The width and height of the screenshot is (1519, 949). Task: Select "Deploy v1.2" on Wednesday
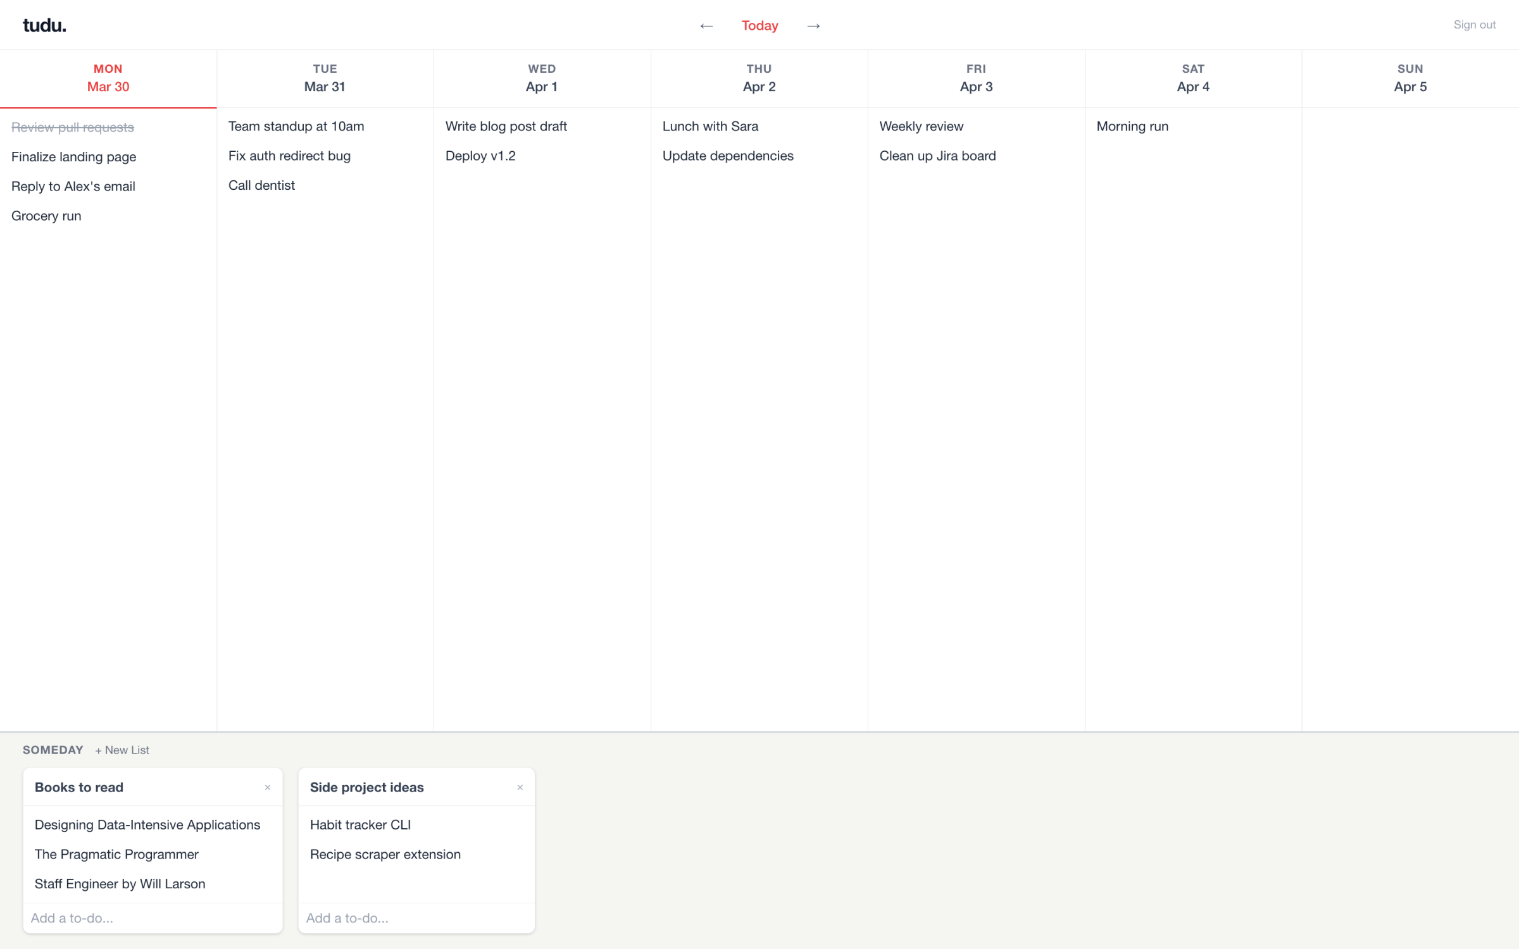coord(480,156)
